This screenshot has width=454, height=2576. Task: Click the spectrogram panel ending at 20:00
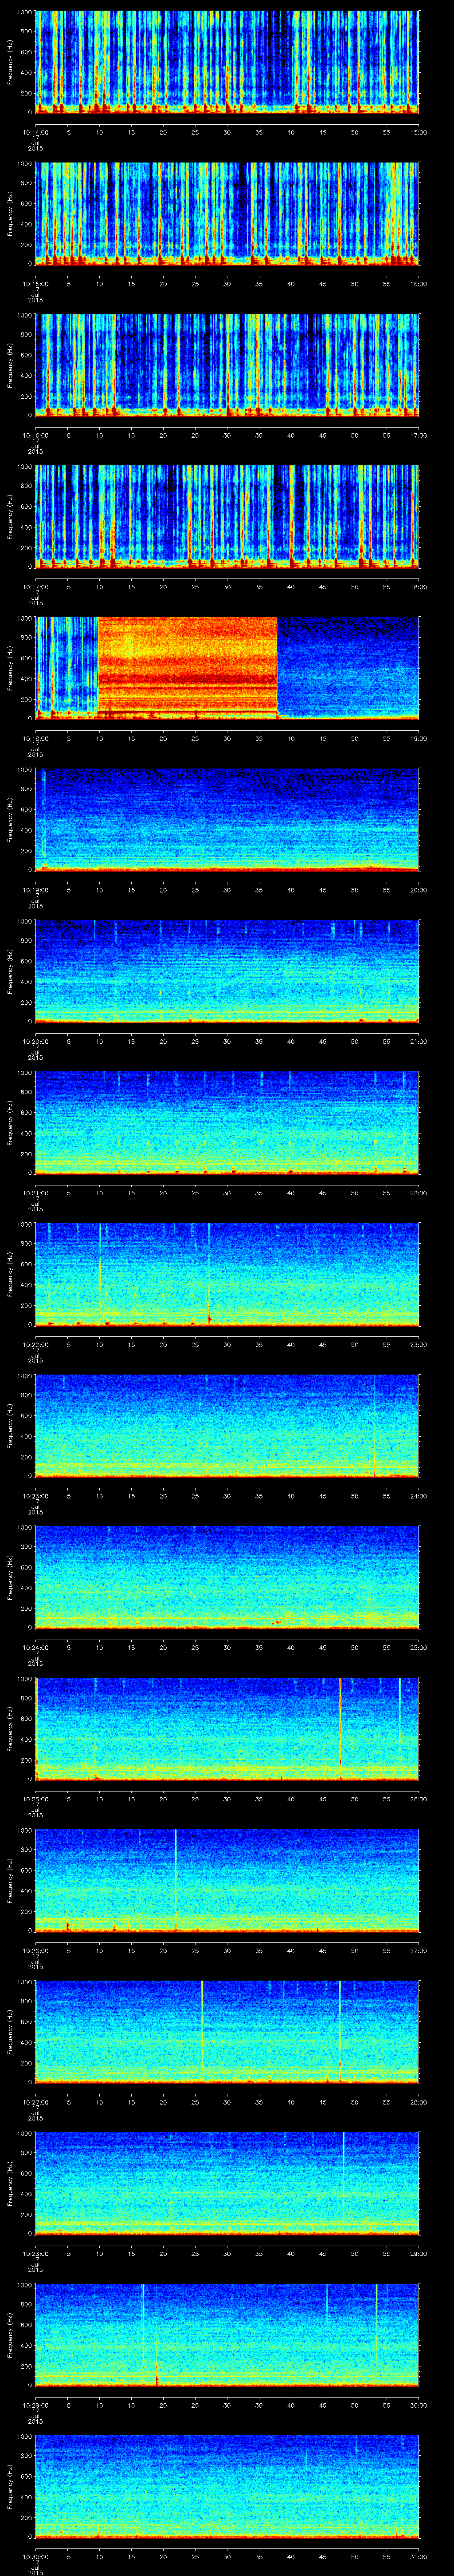point(227,820)
